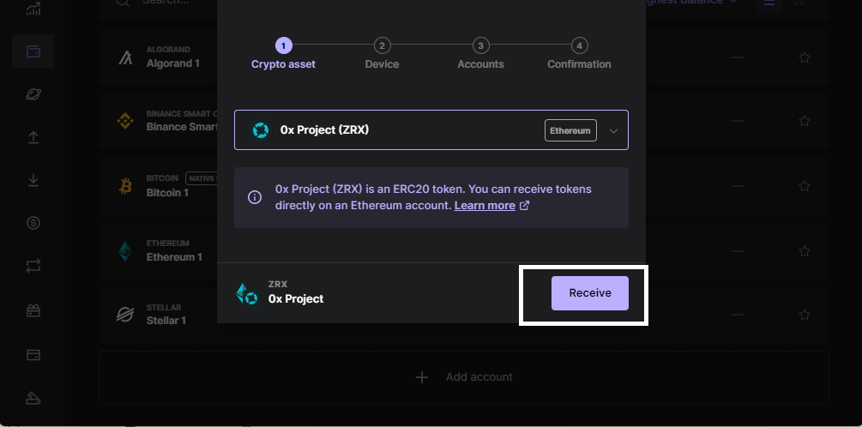
Task: Click the Discover planet icon in sidebar
Action: pos(33,94)
